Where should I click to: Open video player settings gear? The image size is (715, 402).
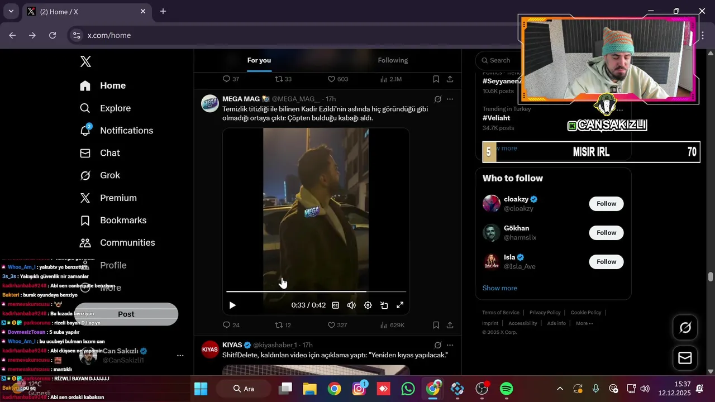(368, 305)
